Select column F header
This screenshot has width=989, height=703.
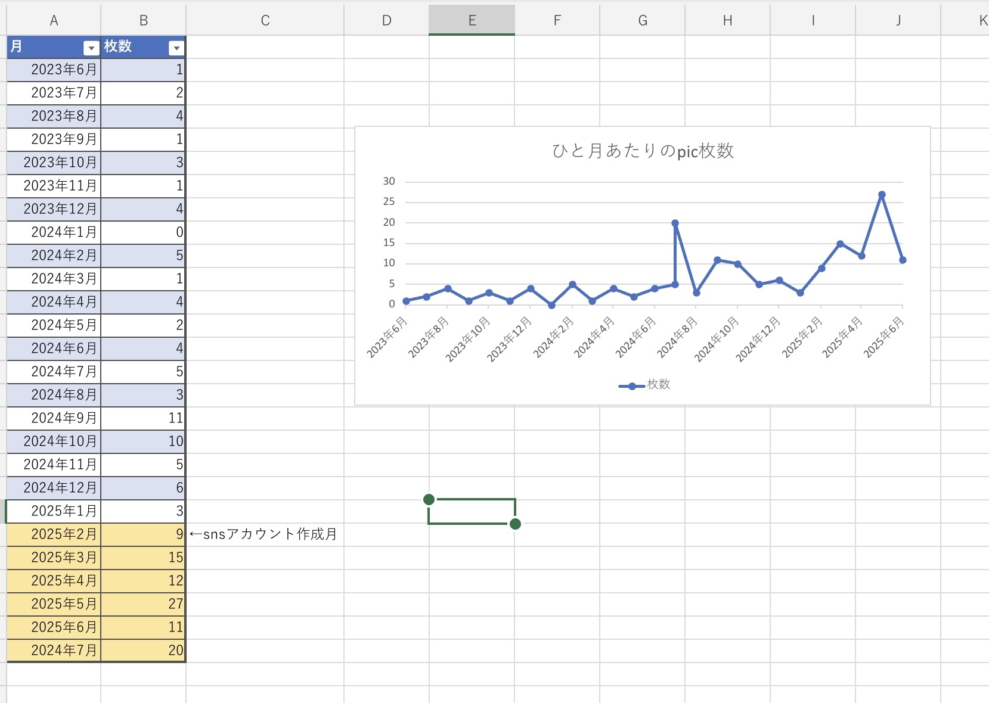(x=557, y=21)
